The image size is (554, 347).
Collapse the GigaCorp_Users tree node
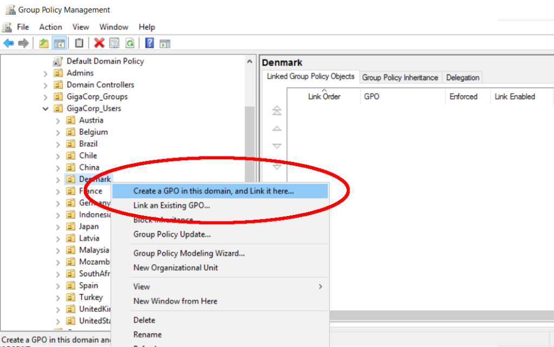(x=45, y=109)
